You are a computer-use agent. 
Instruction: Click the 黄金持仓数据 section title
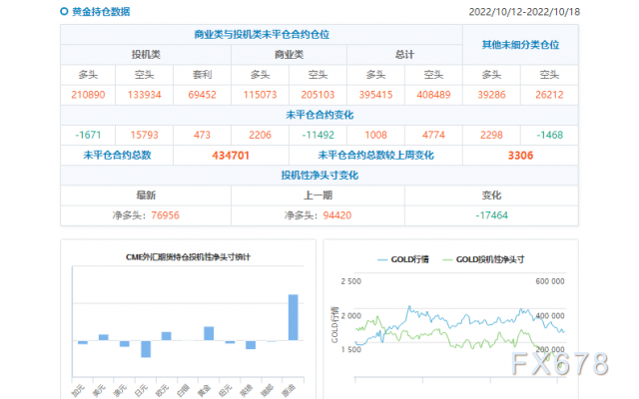101,12
